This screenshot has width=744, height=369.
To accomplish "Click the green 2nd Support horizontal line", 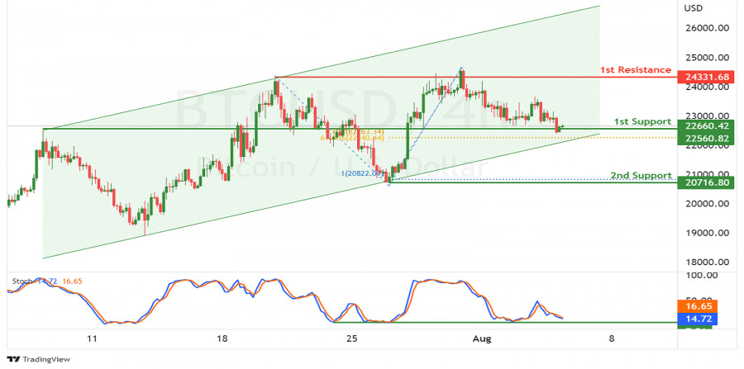I will (x=534, y=182).
